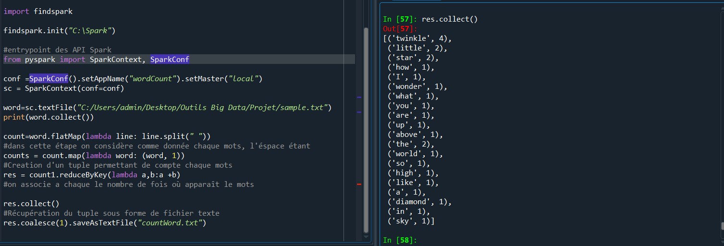Viewport: 724px width, 246px height.
Task: Click the ('little', 2) tuple in console
Action: point(417,48)
